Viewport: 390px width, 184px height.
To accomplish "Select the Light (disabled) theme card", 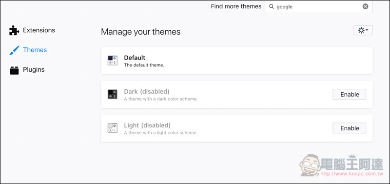I will [x=237, y=128].
